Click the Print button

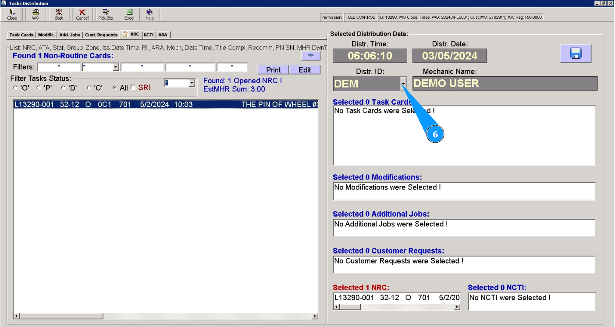click(274, 70)
